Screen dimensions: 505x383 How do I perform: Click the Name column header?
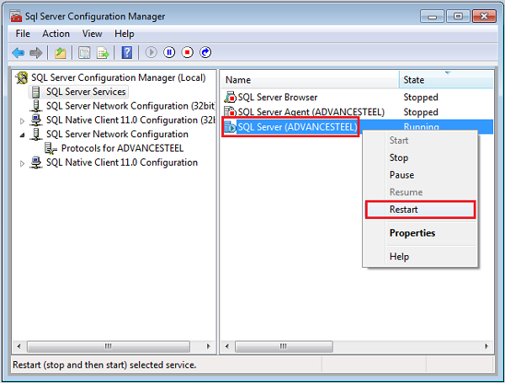point(310,80)
